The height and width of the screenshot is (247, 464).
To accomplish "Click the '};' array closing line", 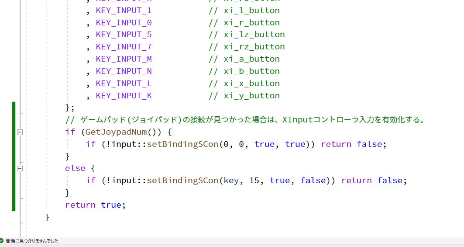I will tap(70, 108).
